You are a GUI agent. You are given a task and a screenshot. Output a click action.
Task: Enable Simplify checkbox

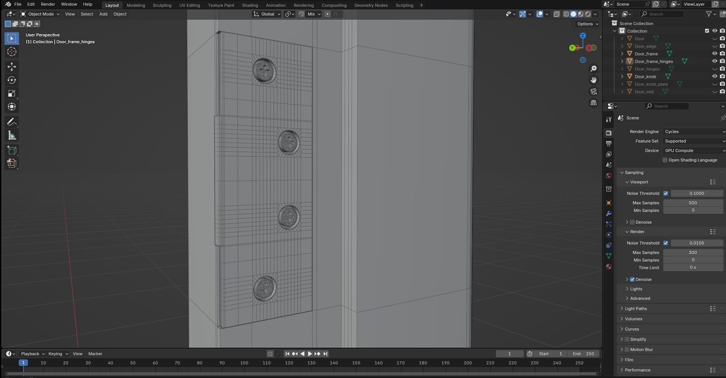click(627, 339)
